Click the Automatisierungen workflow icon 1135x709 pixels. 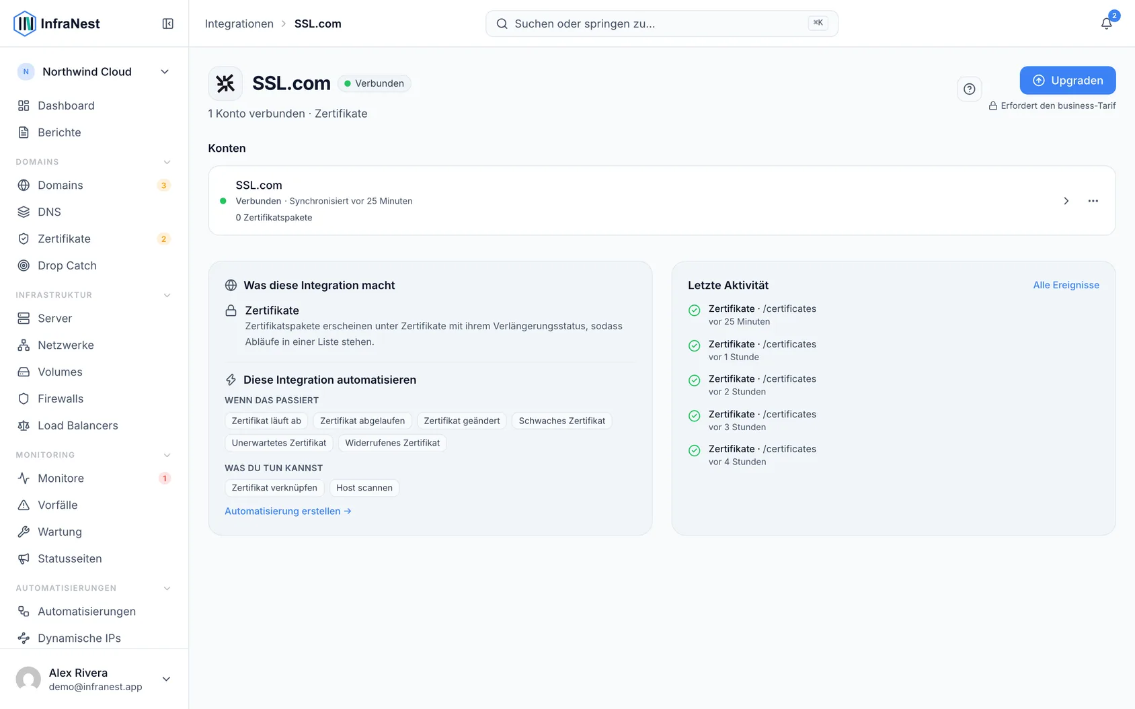tap(24, 611)
